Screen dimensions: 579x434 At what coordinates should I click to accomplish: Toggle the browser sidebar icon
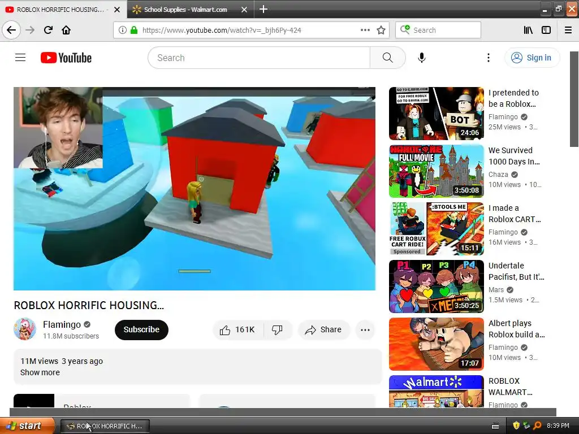(546, 30)
